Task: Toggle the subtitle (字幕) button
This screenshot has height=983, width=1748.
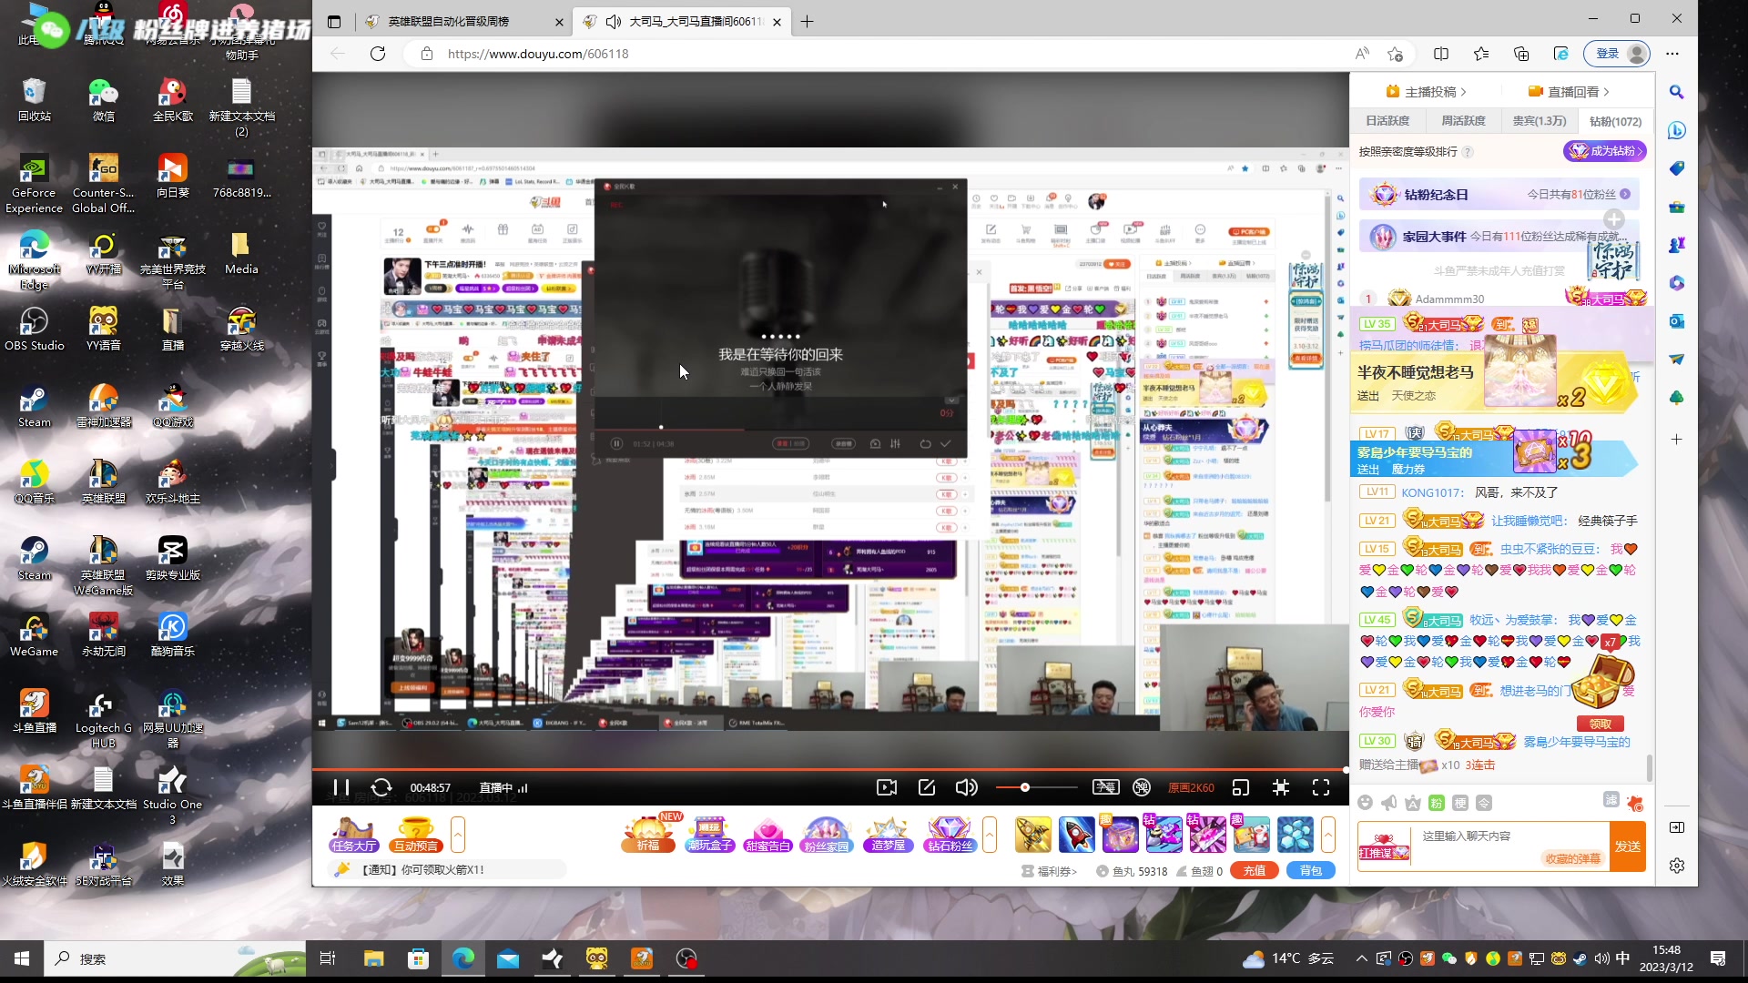Action: [x=1105, y=787]
